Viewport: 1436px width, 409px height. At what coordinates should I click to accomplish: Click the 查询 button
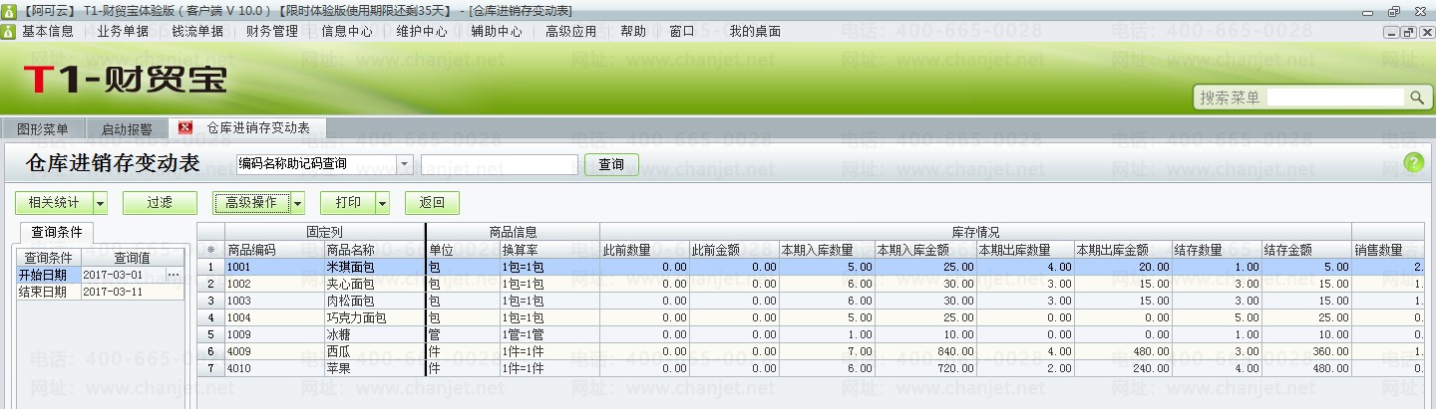(x=611, y=164)
